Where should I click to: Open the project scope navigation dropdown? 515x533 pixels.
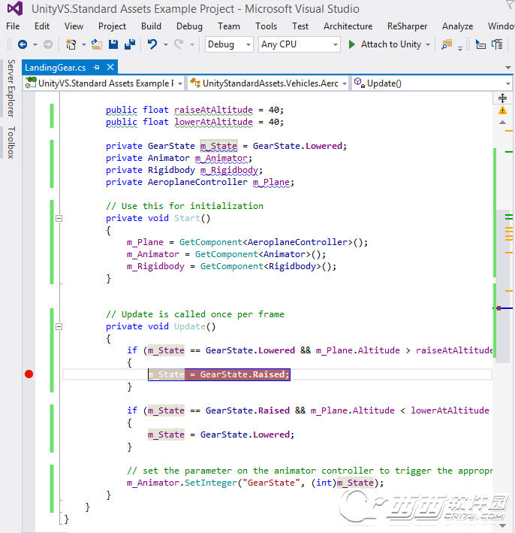click(104, 83)
